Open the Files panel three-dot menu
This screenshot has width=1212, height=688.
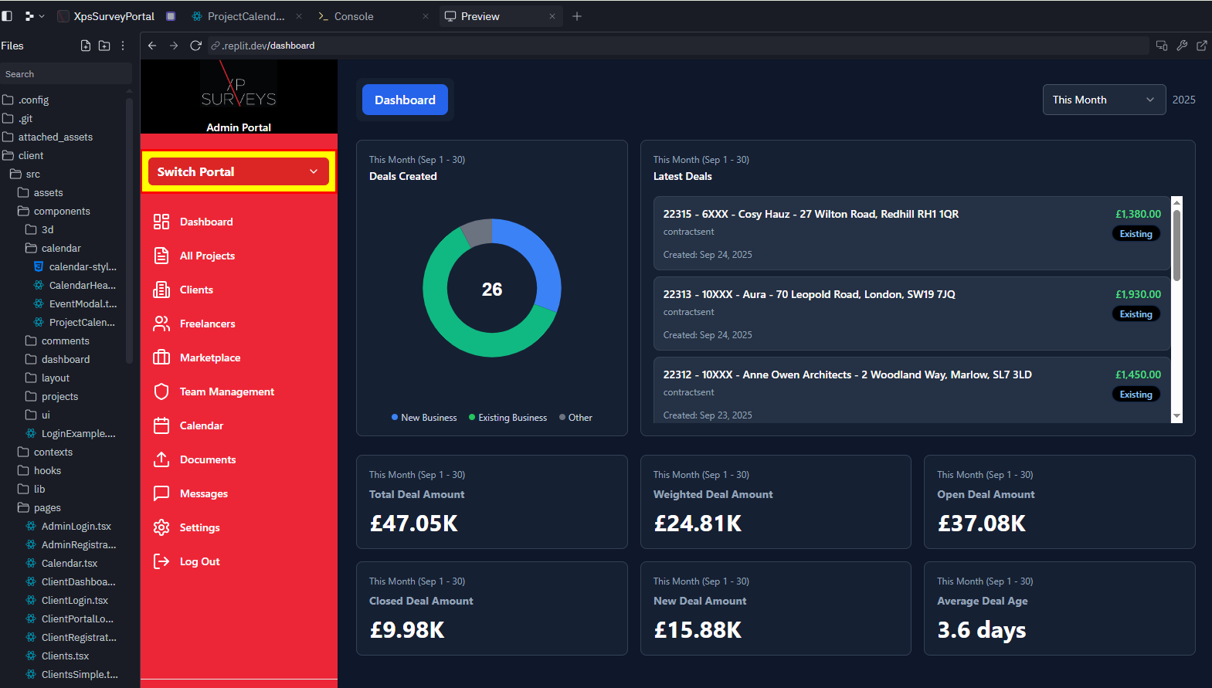123,46
